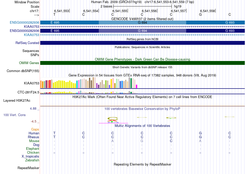Viewport: 245px width, 174px height.
Task: Click the OMIM Gene Phenotypes green title
Action: click(143, 59)
